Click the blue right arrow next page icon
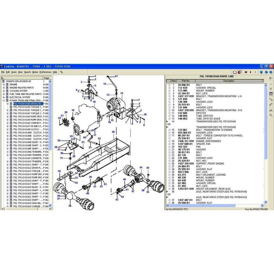The height and width of the screenshot is (274, 274). tap(271, 72)
